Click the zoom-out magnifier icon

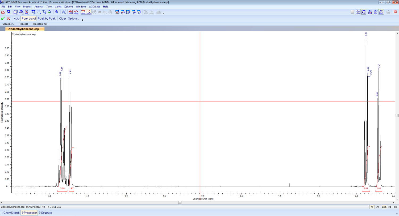click(x=57, y=12)
